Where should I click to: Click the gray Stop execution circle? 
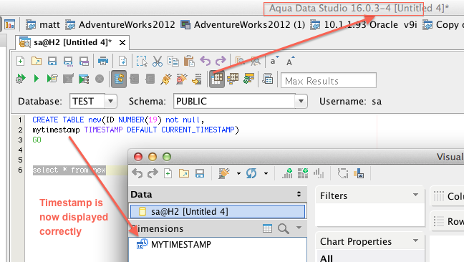[x=100, y=79]
